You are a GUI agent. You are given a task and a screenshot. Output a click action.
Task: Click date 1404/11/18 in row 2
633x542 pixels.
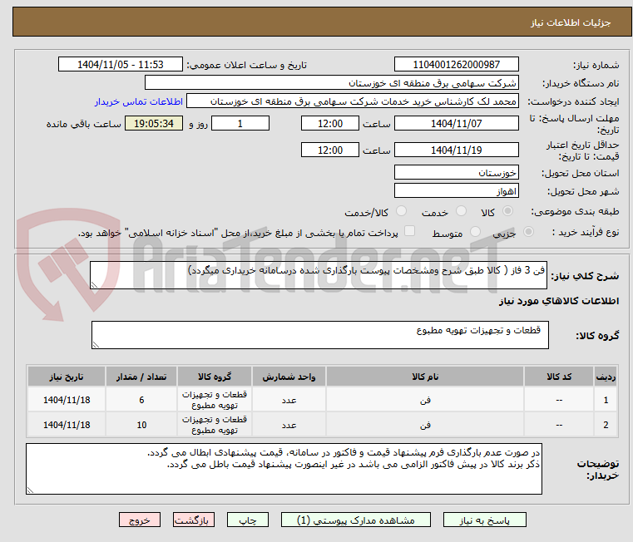(67, 425)
